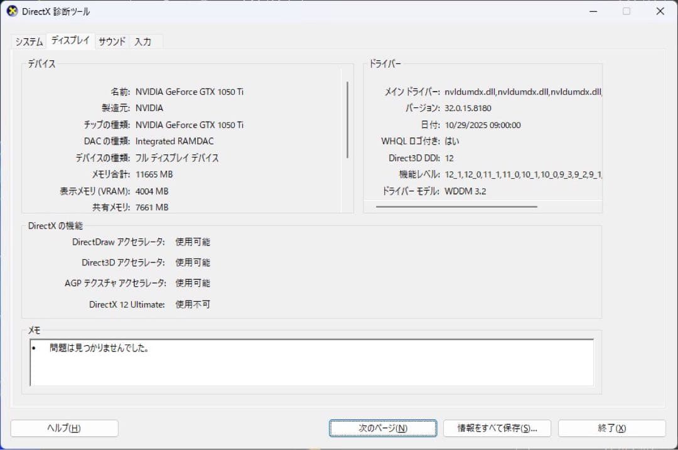Screen dimensions: 678x450
Task: Click the driver date 10/29/2025 09:00:00
Action: pyautogui.click(x=483, y=125)
